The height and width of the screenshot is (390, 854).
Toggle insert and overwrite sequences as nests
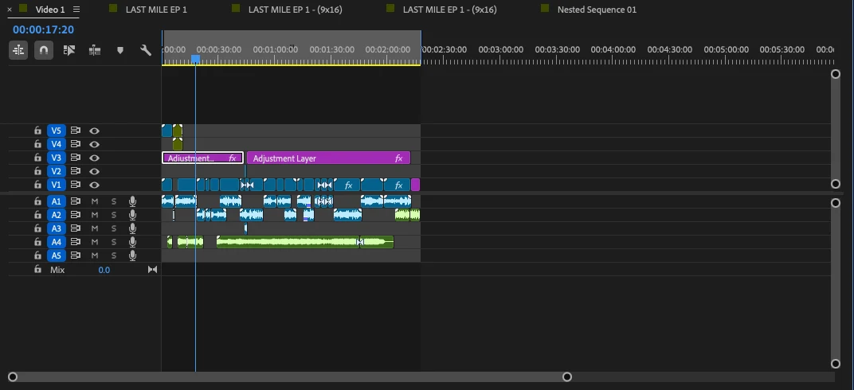coord(18,51)
